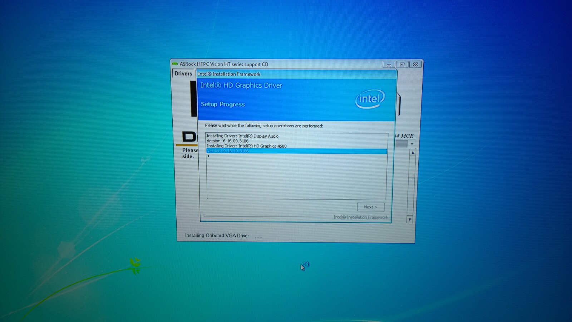The image size is (572, 322).
Task: Switch to the Drivers tab
Action: tap(183, 73)
